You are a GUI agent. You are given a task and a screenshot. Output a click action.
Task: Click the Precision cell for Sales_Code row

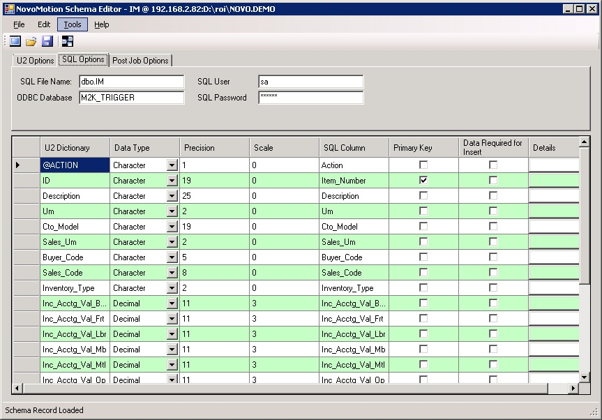tap(215, 273)
